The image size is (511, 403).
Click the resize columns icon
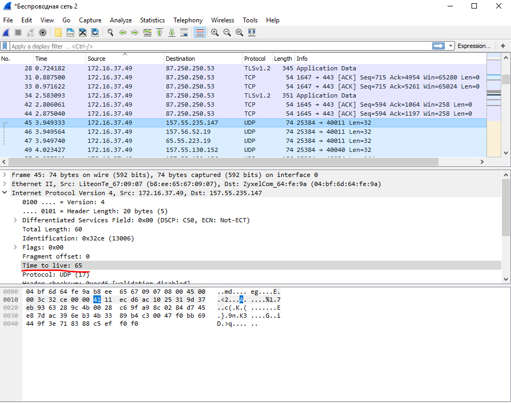(252, 33)
